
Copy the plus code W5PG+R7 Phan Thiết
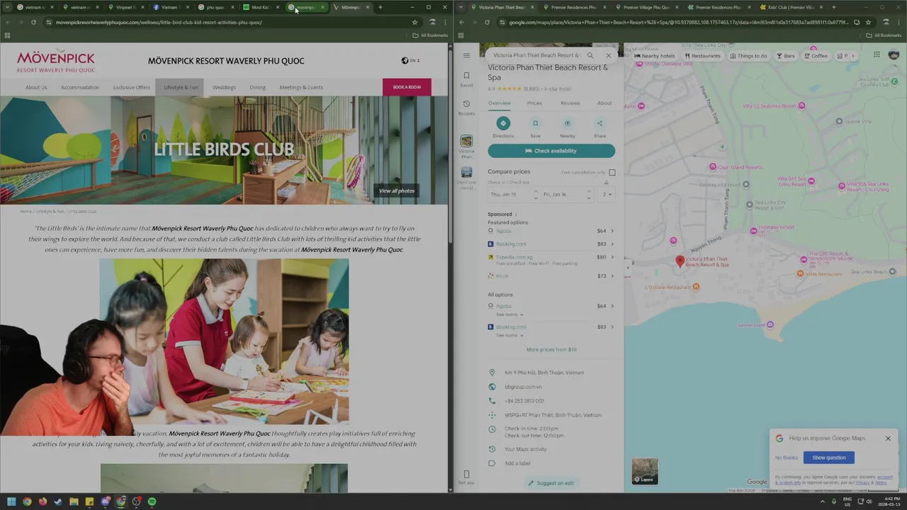pos(551,415)
